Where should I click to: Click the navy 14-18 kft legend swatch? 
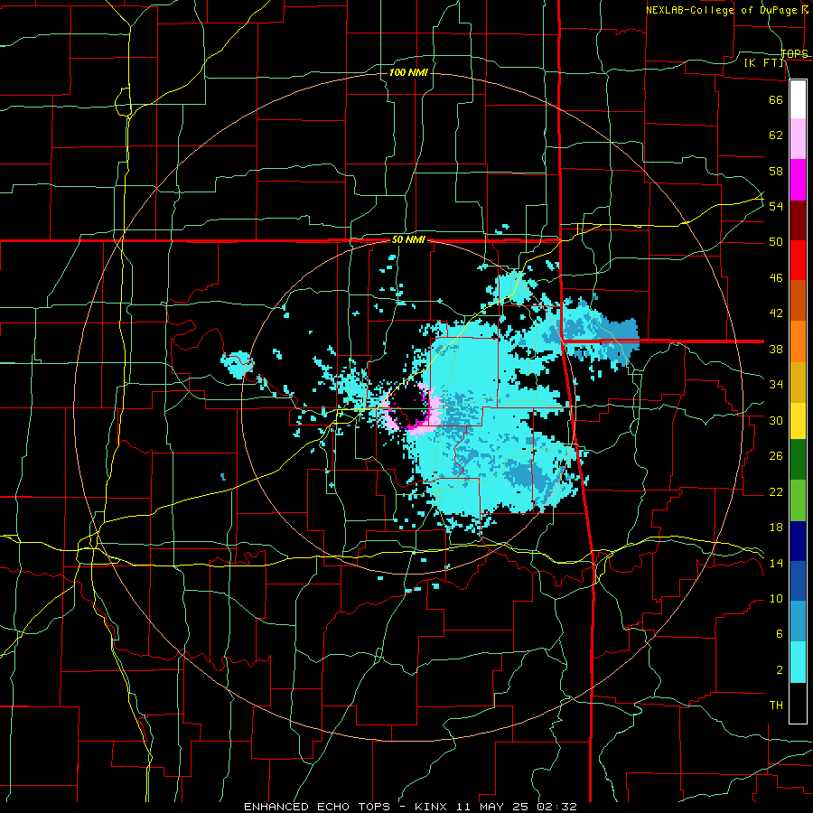pos(798,541)
